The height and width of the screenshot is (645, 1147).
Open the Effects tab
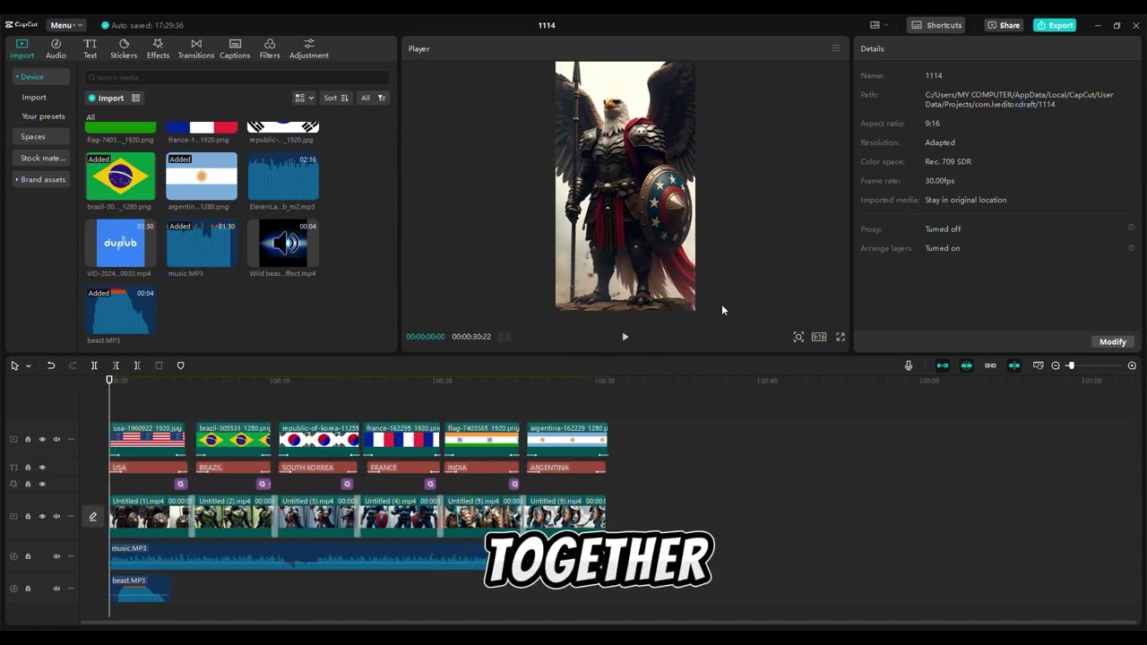(158, 48)
